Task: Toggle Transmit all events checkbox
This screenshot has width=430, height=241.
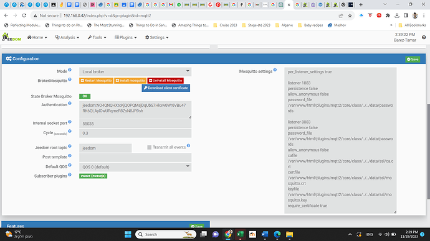Action: coord(149,147)
